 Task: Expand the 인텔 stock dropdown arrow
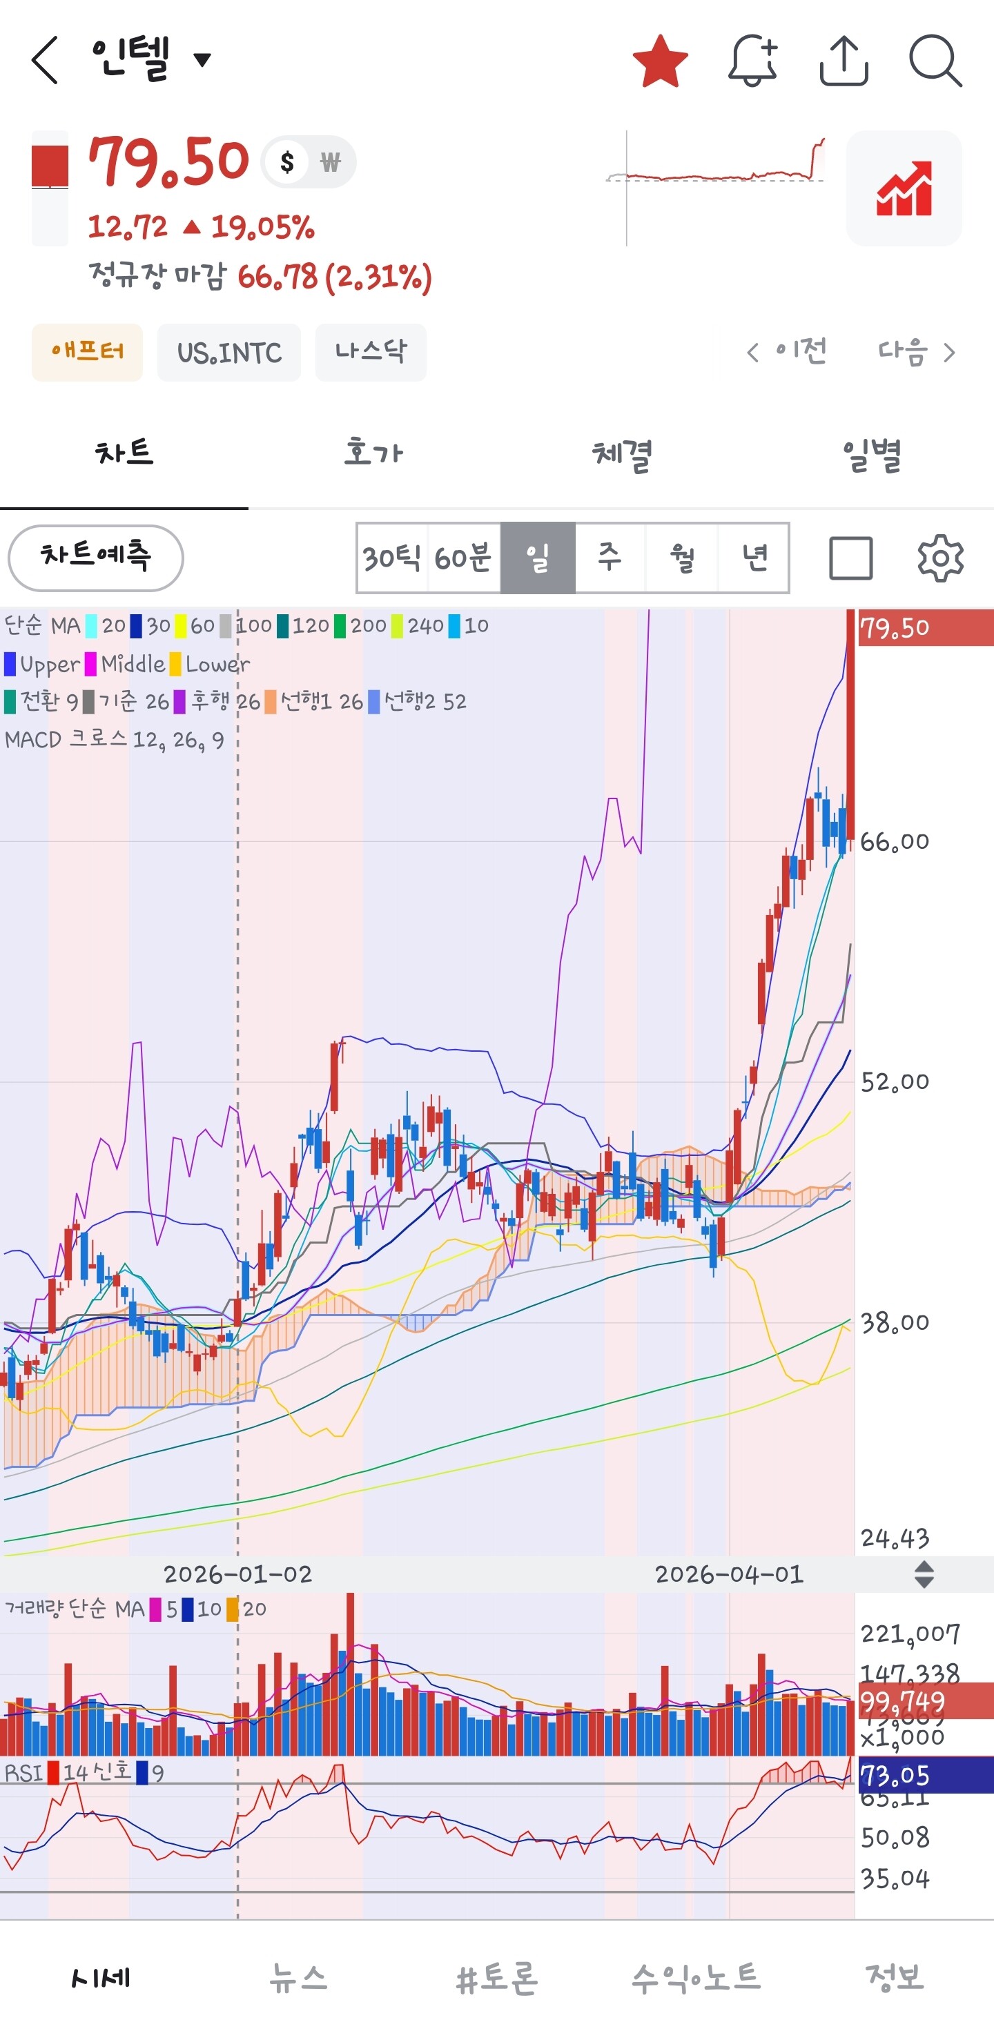(203, 59)
